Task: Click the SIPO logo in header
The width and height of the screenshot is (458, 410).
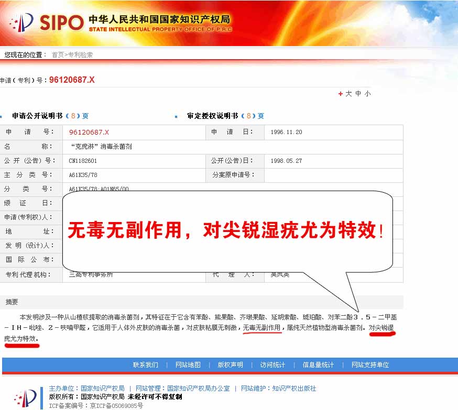Action: point(47,23)
